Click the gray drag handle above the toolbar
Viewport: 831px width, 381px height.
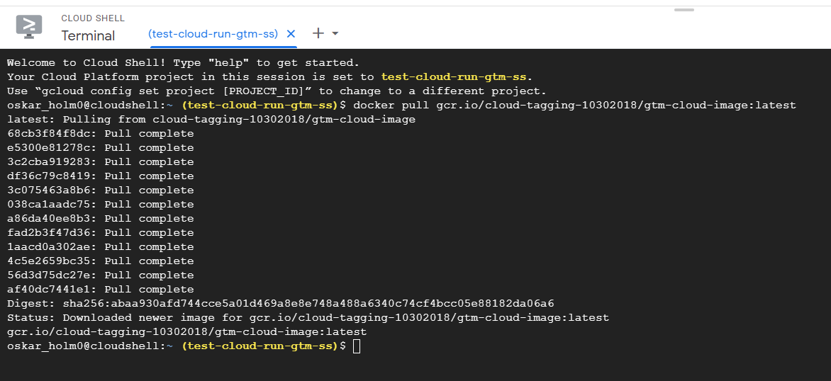684,10
